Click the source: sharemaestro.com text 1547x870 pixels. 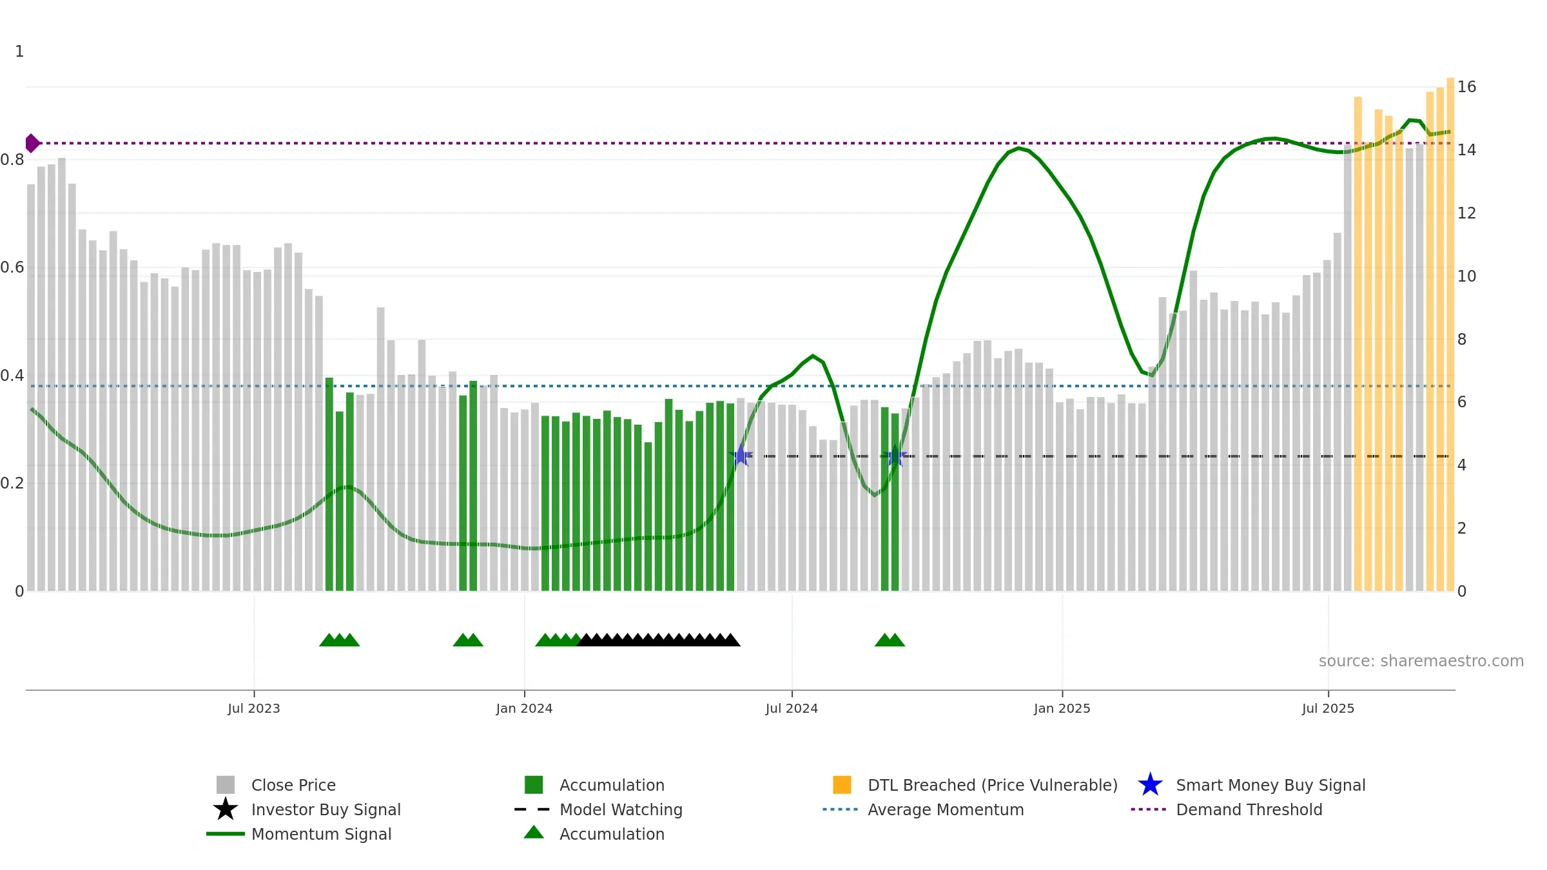[1421, 661]
